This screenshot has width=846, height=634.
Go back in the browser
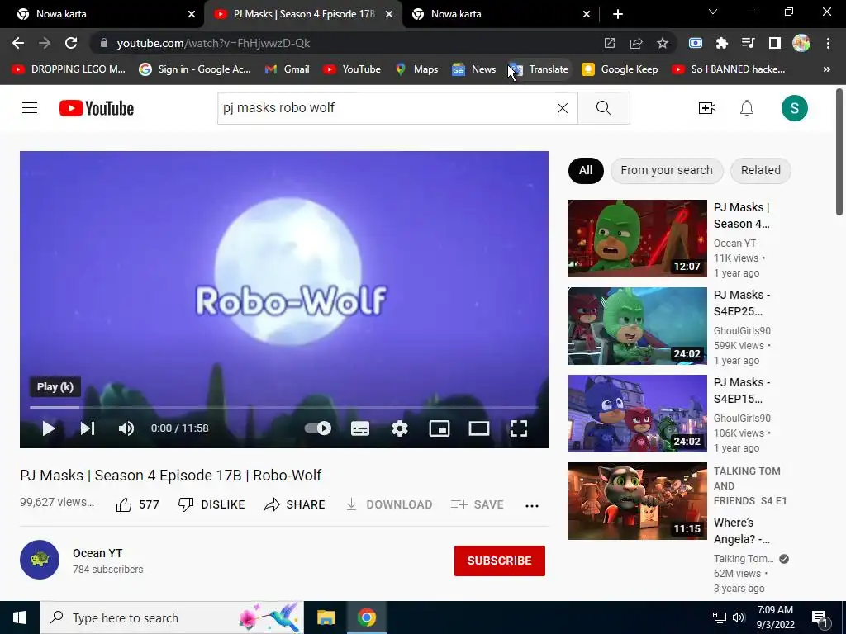pos(18,43)
